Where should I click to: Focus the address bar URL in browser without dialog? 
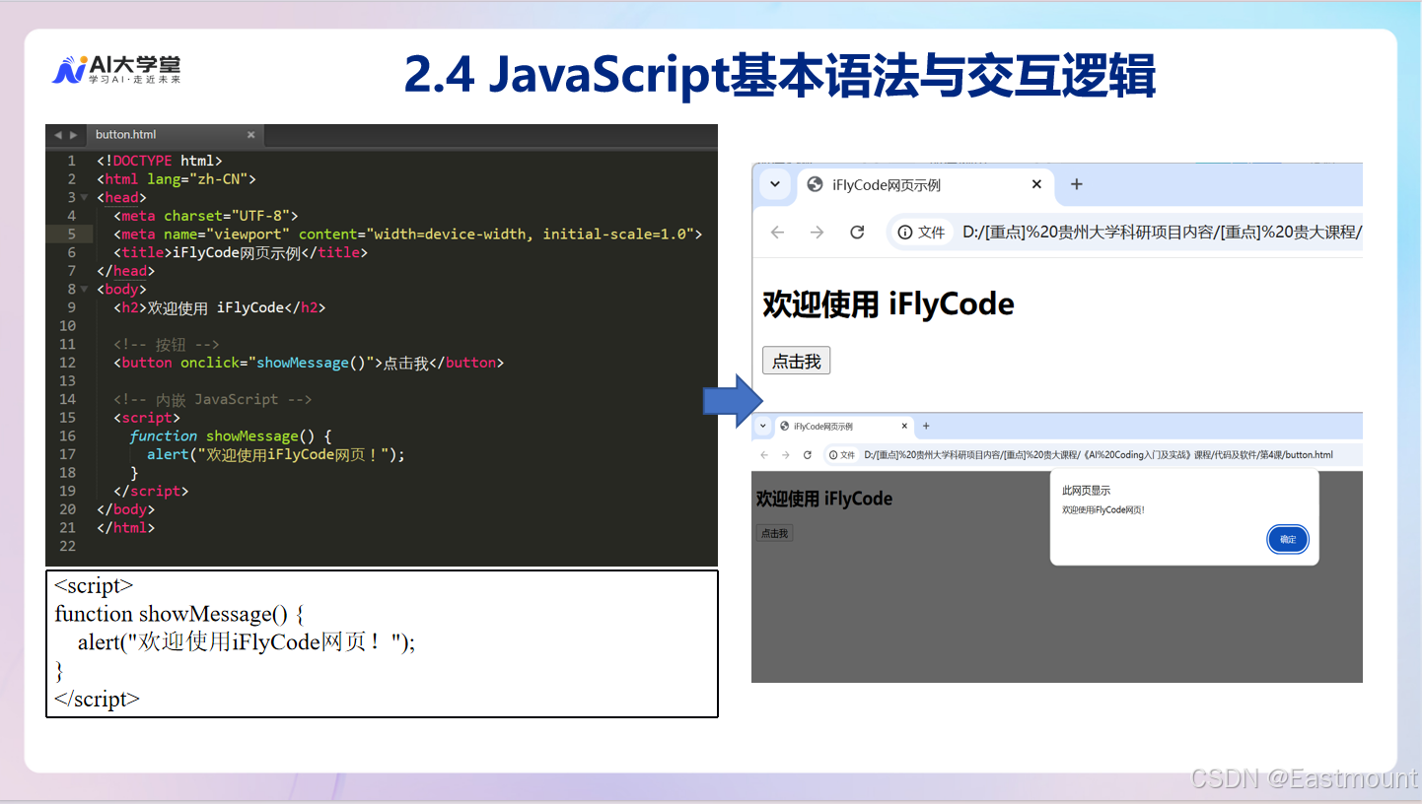click(1162, 233)
